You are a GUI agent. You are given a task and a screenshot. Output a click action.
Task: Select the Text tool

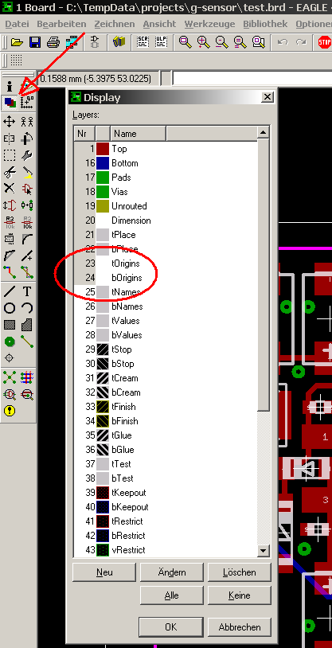27,291
